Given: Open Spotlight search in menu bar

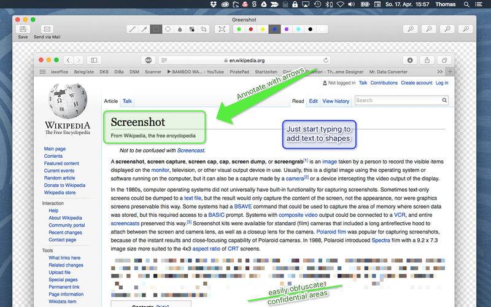Looking at the screenshot, I should (x=466, y=4).
